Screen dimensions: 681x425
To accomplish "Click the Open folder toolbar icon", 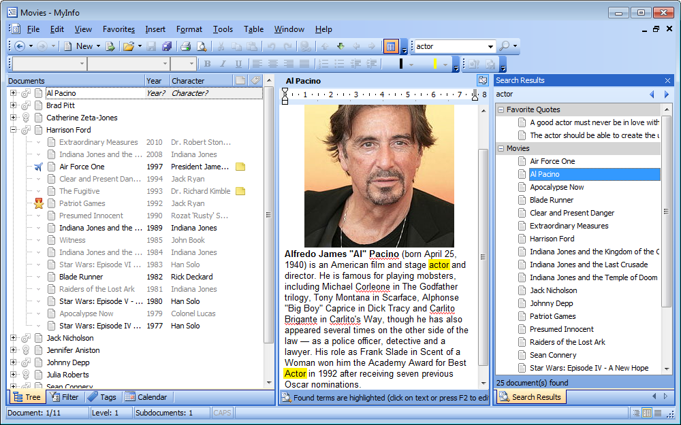I will pyautogui.click(x=128, y=46).
